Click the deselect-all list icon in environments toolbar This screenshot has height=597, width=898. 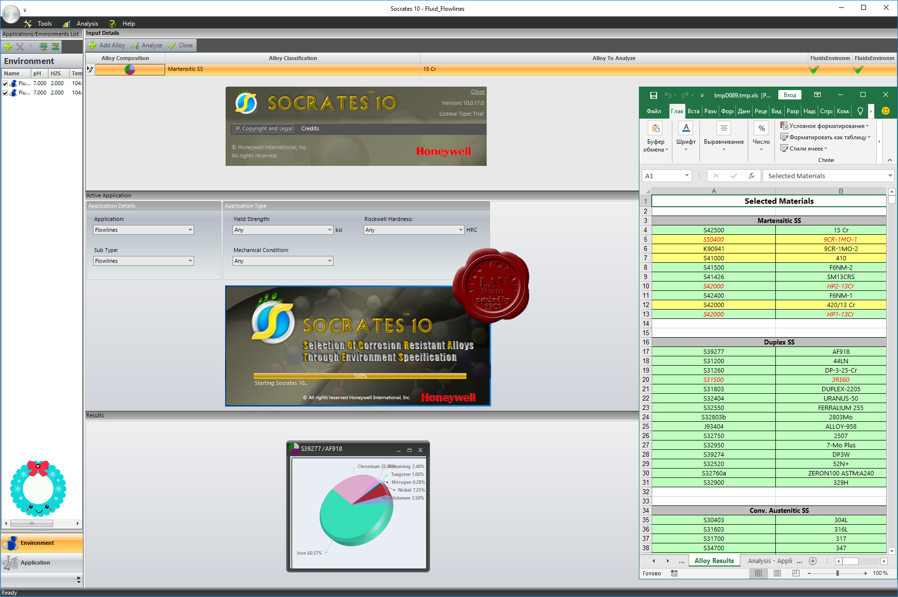pos(55,47)
